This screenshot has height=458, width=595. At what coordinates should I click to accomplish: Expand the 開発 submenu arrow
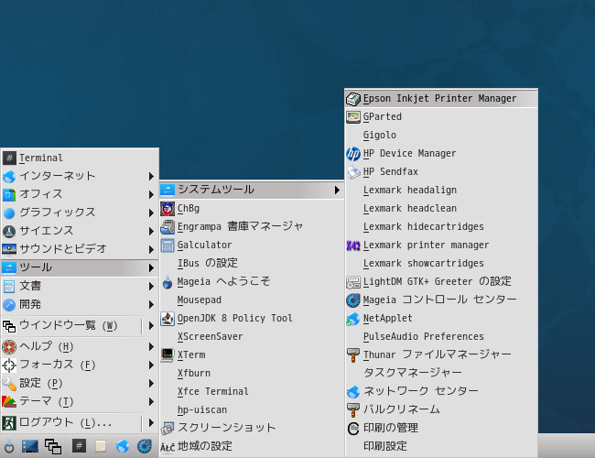[151, 305]
